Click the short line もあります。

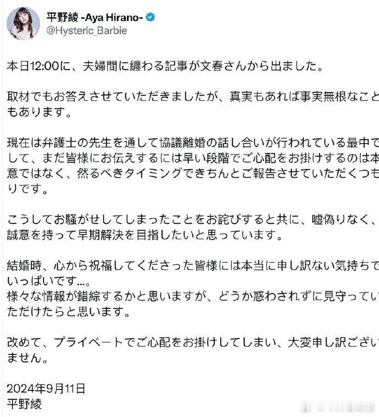pyautogui.click(x=40, y=112)
